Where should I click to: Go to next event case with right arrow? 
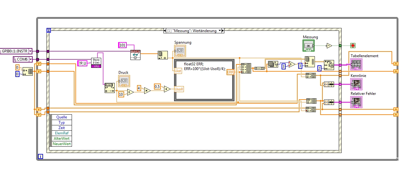pos(223,31)
